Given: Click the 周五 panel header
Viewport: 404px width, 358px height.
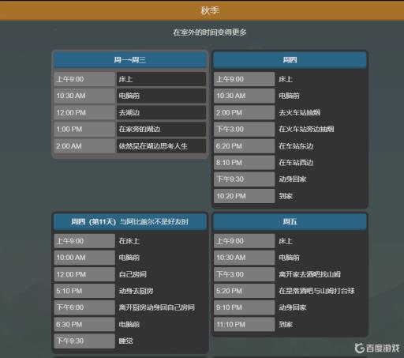Looking at the screenshot, I should coord(290,221).
